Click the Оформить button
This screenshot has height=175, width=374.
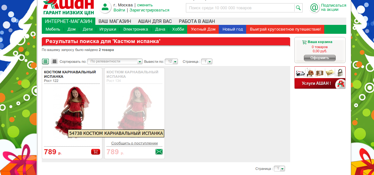pos(319,58)
